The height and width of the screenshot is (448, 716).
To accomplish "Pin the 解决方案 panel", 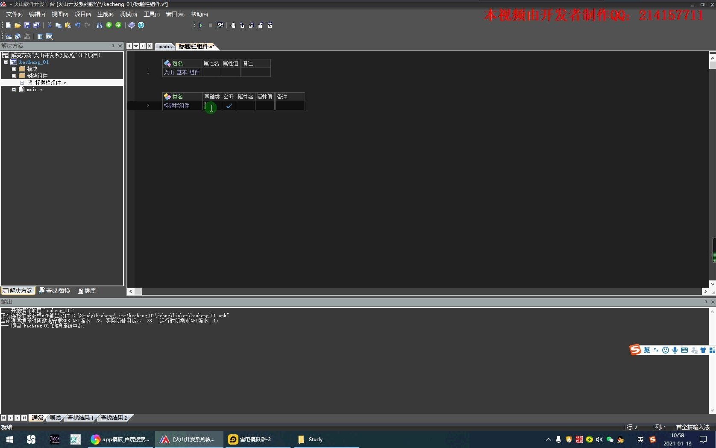I will point(113,46).
